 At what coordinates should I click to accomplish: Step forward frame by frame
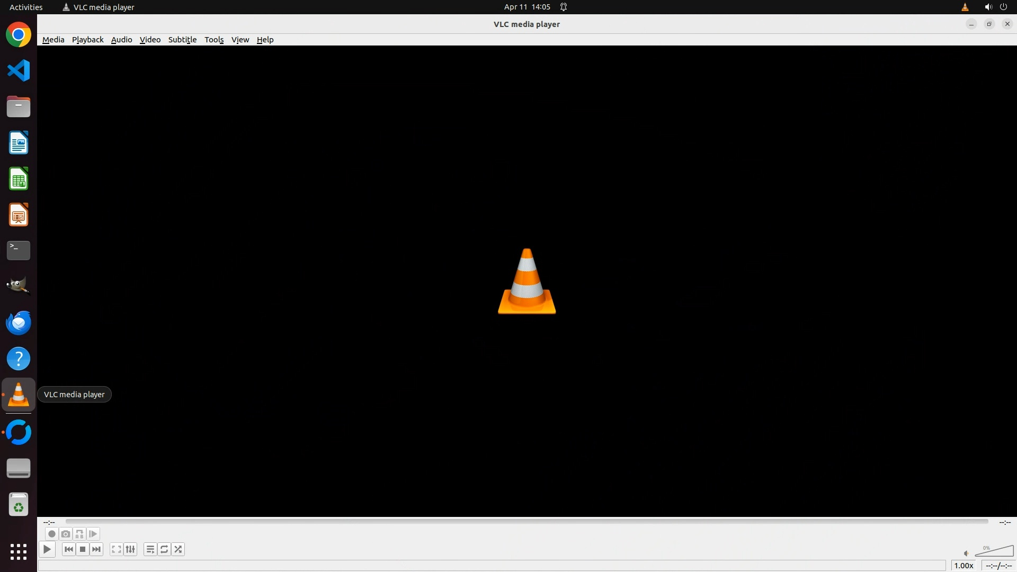click(x=93, y=534)
